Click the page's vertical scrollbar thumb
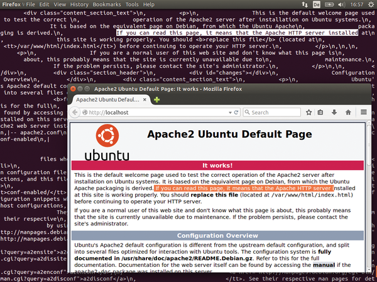 pos(369,144)
